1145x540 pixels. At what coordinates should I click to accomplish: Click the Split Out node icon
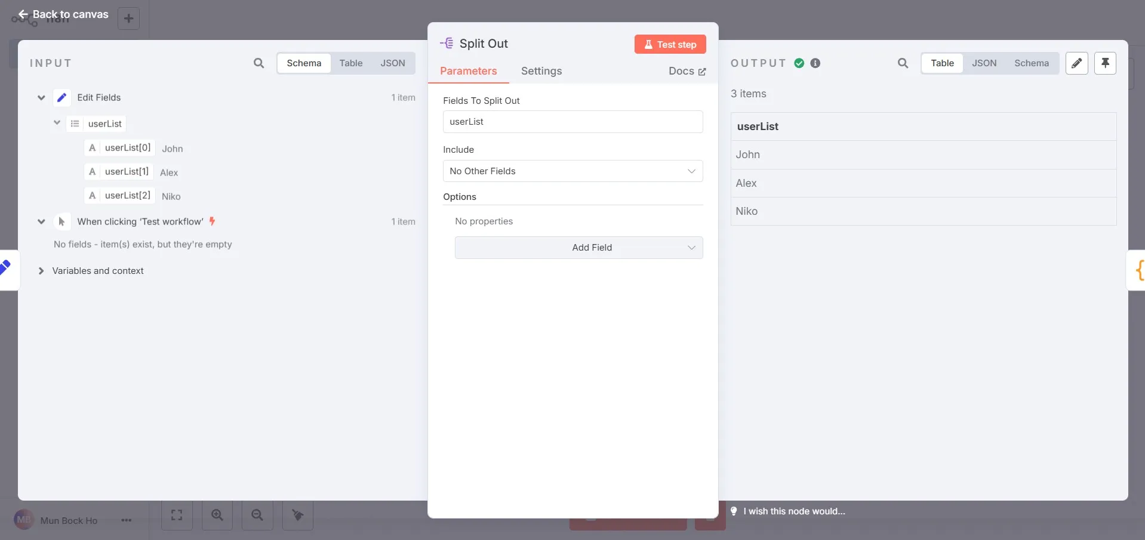point(447,43)
